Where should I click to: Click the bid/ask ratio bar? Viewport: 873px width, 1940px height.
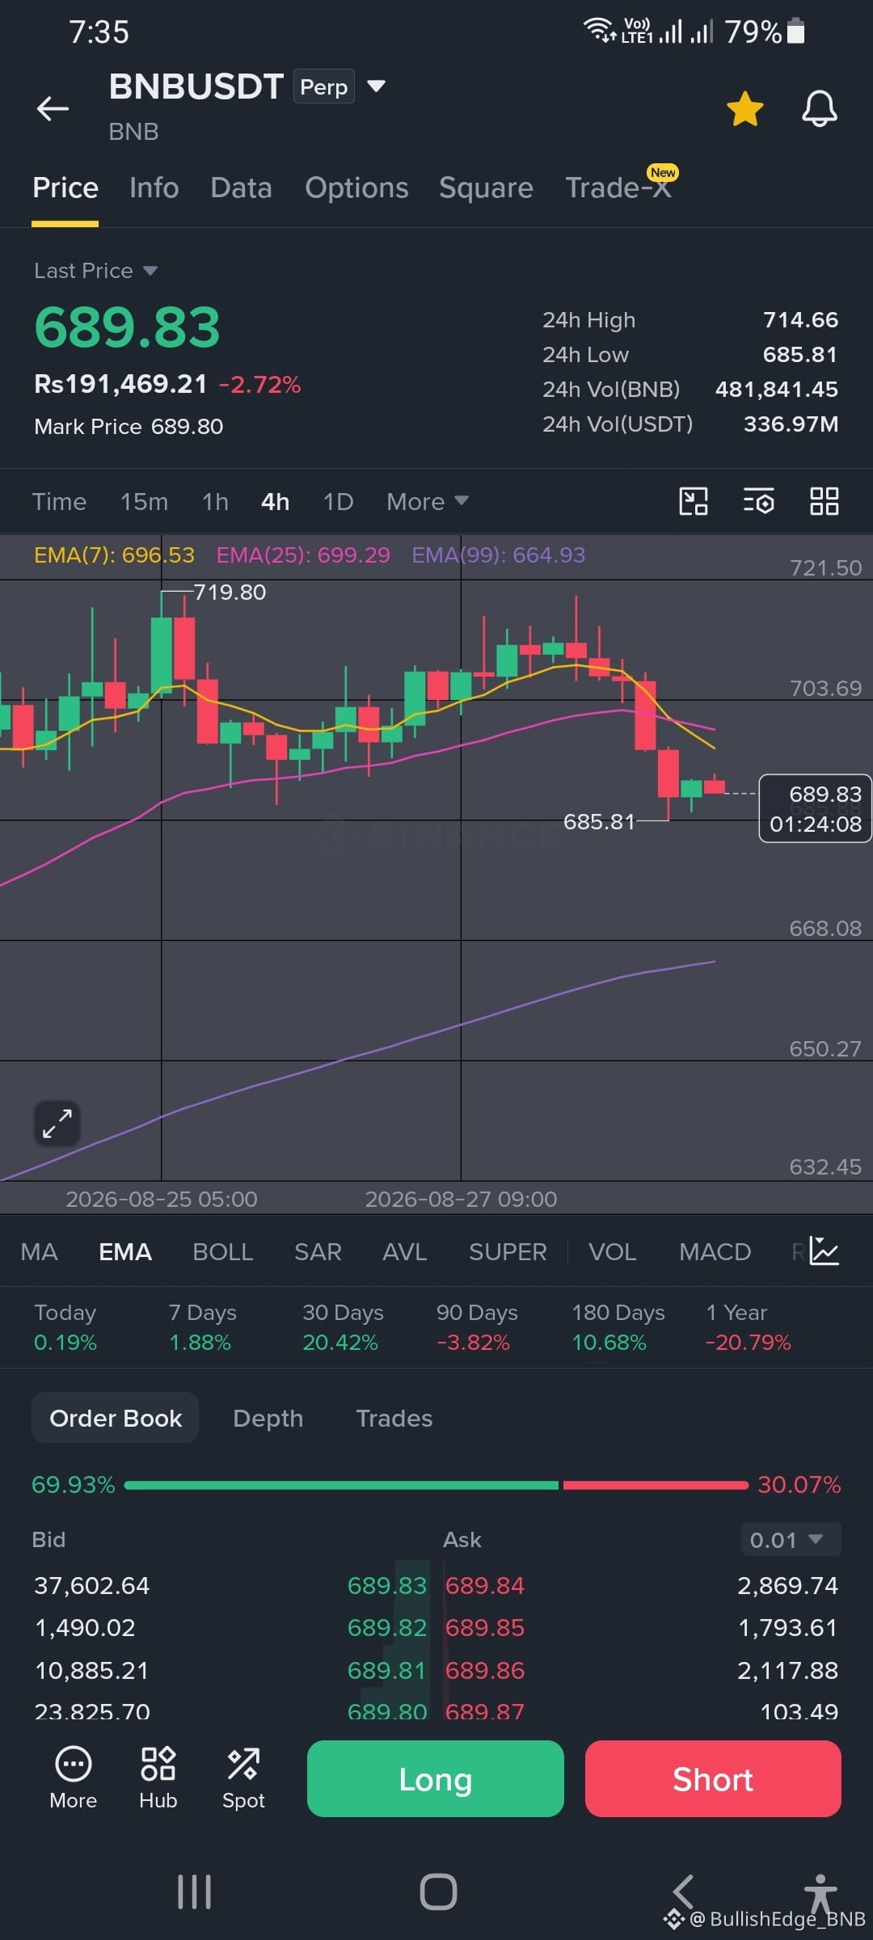(436, 1485)
